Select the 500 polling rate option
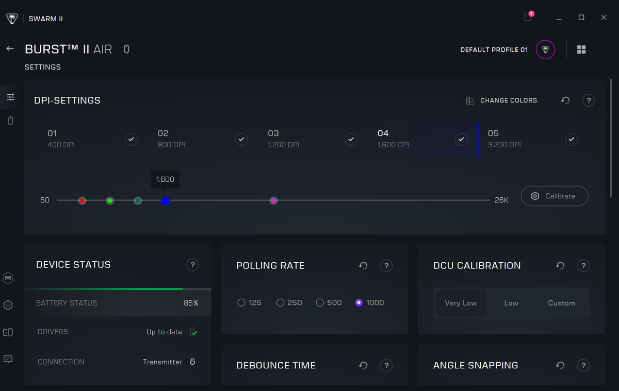 click(320, 303)
